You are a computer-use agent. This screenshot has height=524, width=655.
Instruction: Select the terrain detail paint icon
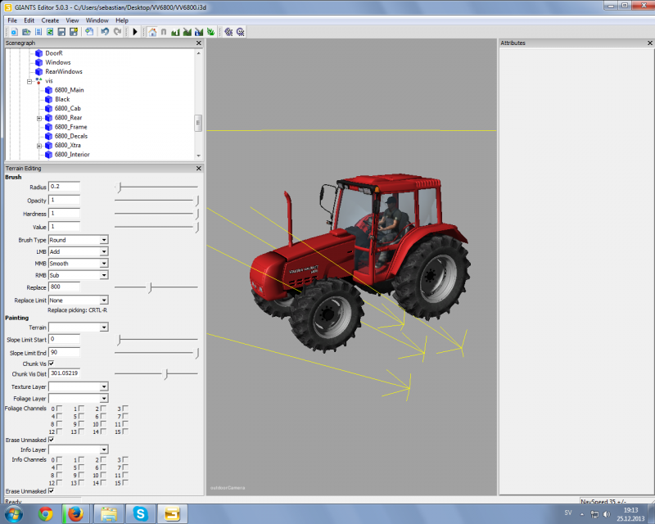(187, 32)
